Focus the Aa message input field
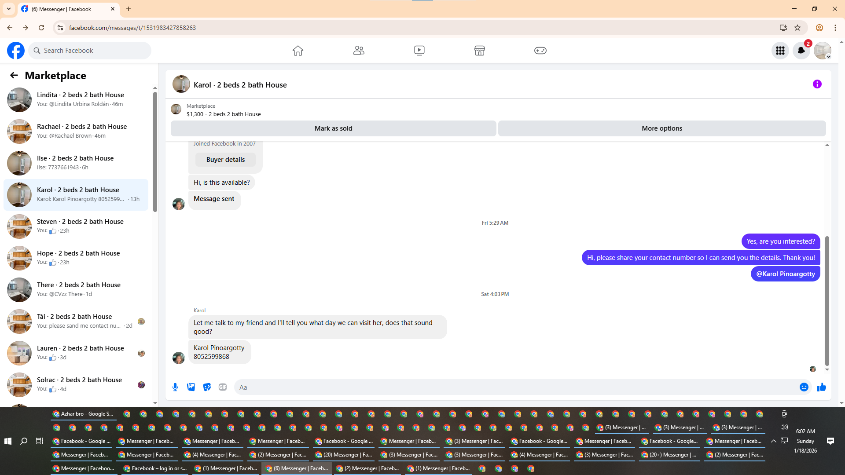 tap(515, 387)
